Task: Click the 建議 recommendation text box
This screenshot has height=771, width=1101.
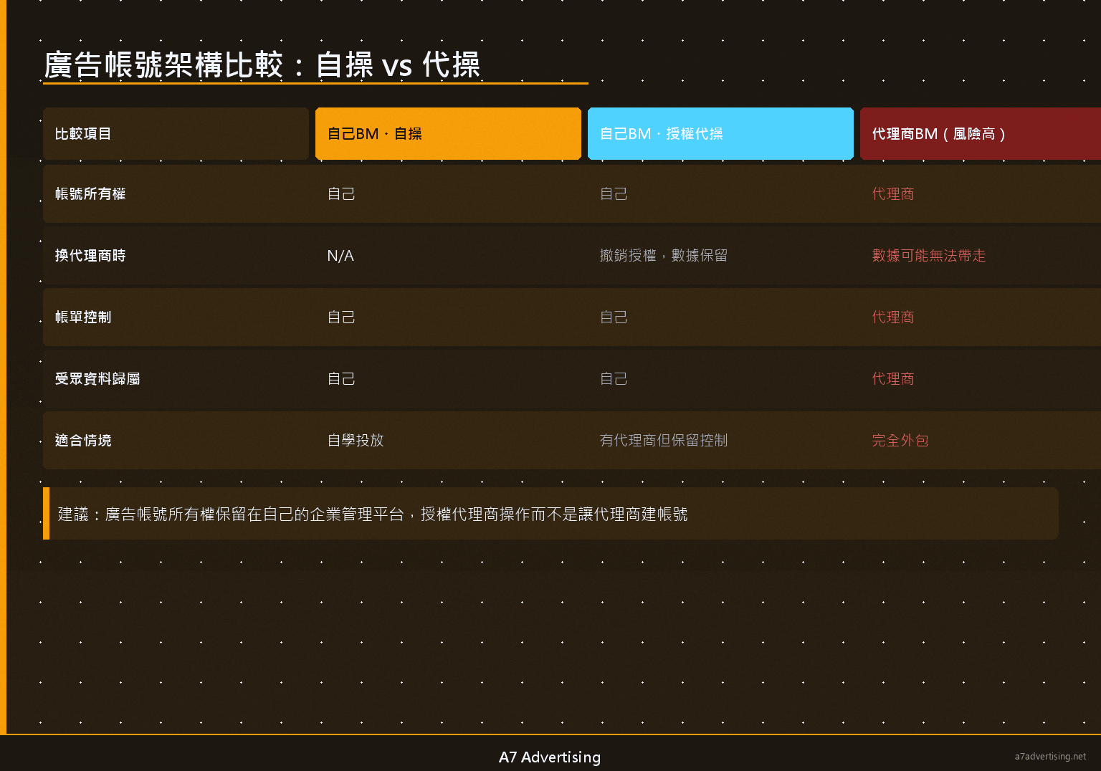Action: tap(550, 514)
